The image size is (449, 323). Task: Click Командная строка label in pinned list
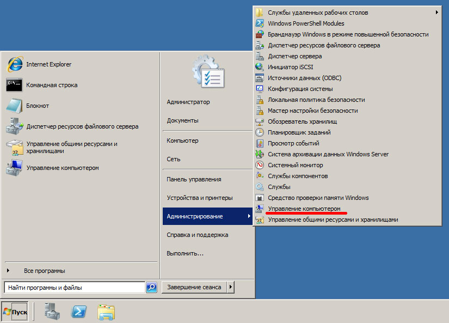pyautogui.click(x=52, y=85)
